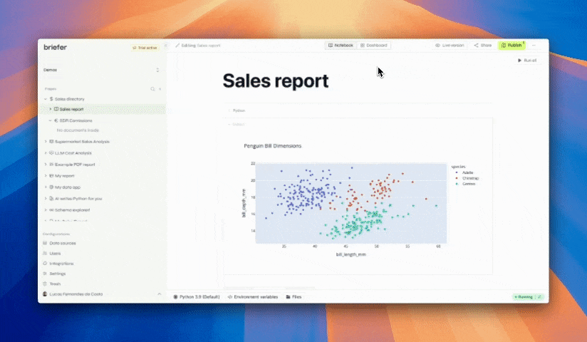The width and height of the screenshot is (587, 342).
Task: Click the Live version button
Action: pos(450,46)
